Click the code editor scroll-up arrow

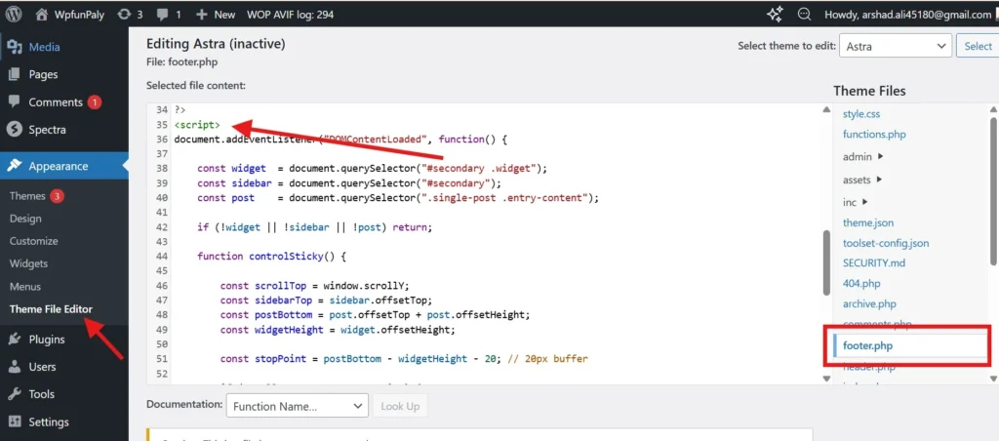point(826,109)
